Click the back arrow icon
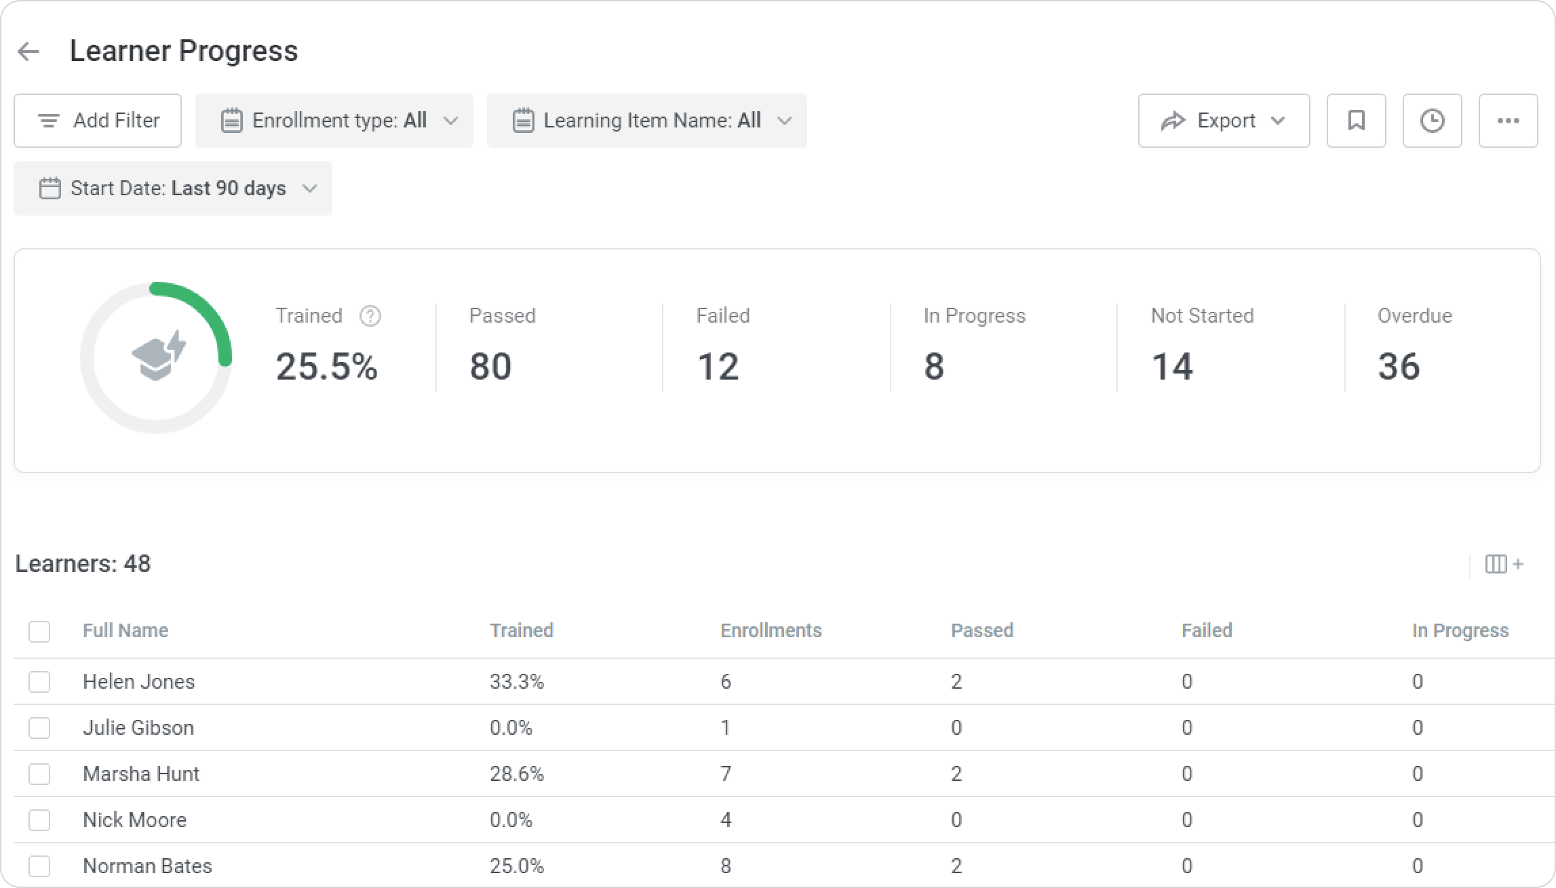The height and width of the screenshot is (888, 1556). [x=28, y=52]
